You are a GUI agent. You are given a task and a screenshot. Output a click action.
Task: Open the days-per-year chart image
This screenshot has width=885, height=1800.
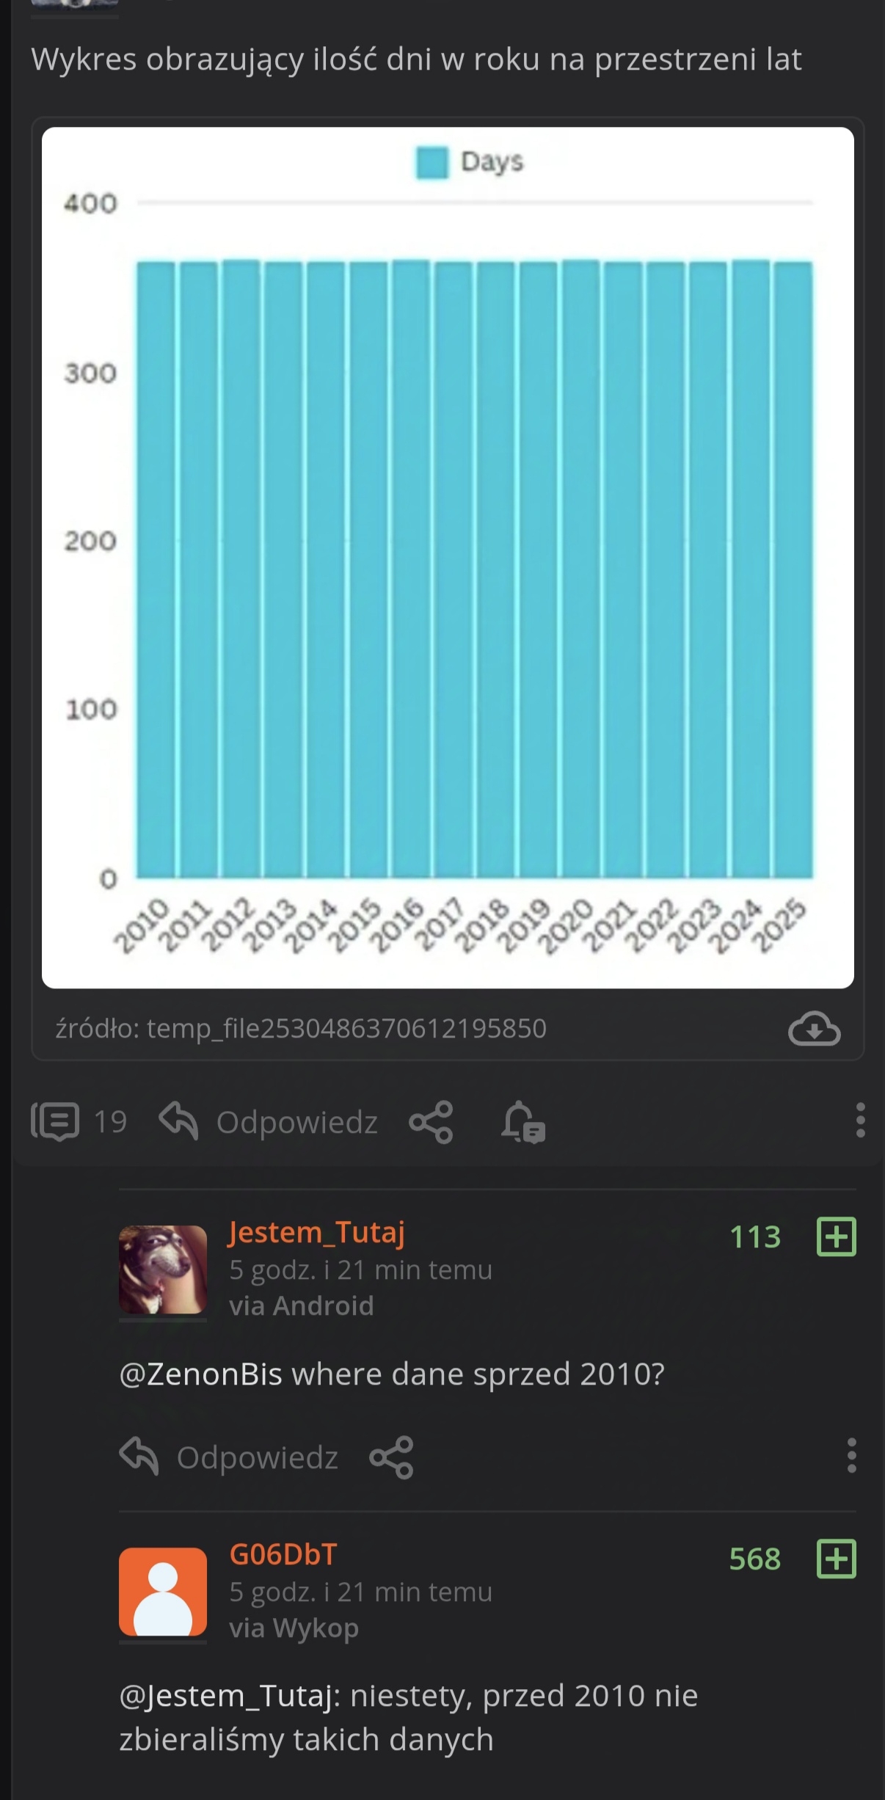448,558
